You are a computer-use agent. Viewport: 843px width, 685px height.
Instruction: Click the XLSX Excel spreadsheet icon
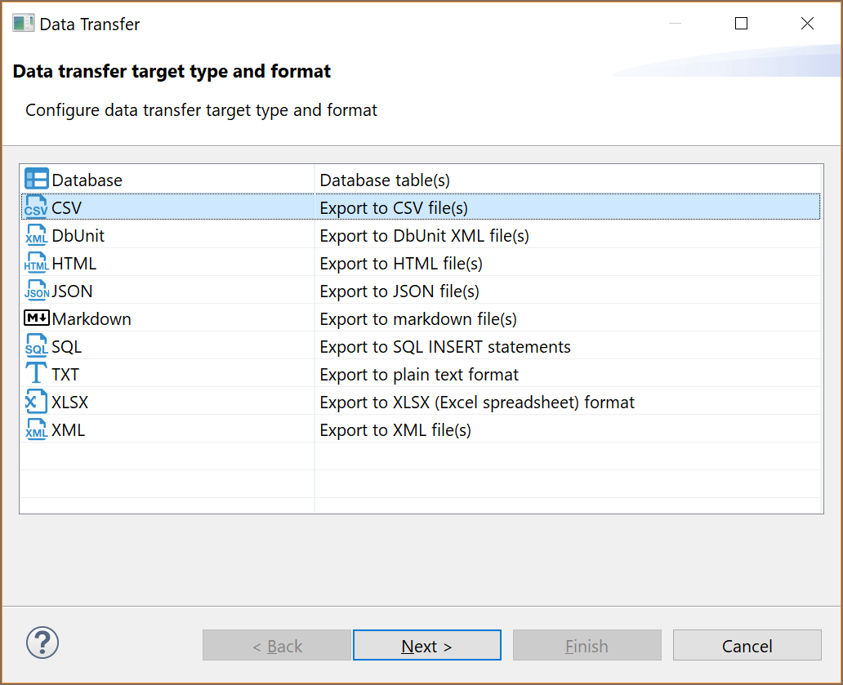pyautogui.click(x=37, y=402)
